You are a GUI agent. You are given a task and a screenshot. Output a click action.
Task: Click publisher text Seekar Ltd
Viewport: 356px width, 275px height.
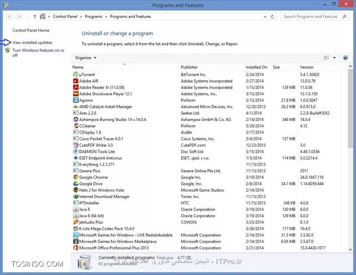pyautogui.click(x=190, y=113)
